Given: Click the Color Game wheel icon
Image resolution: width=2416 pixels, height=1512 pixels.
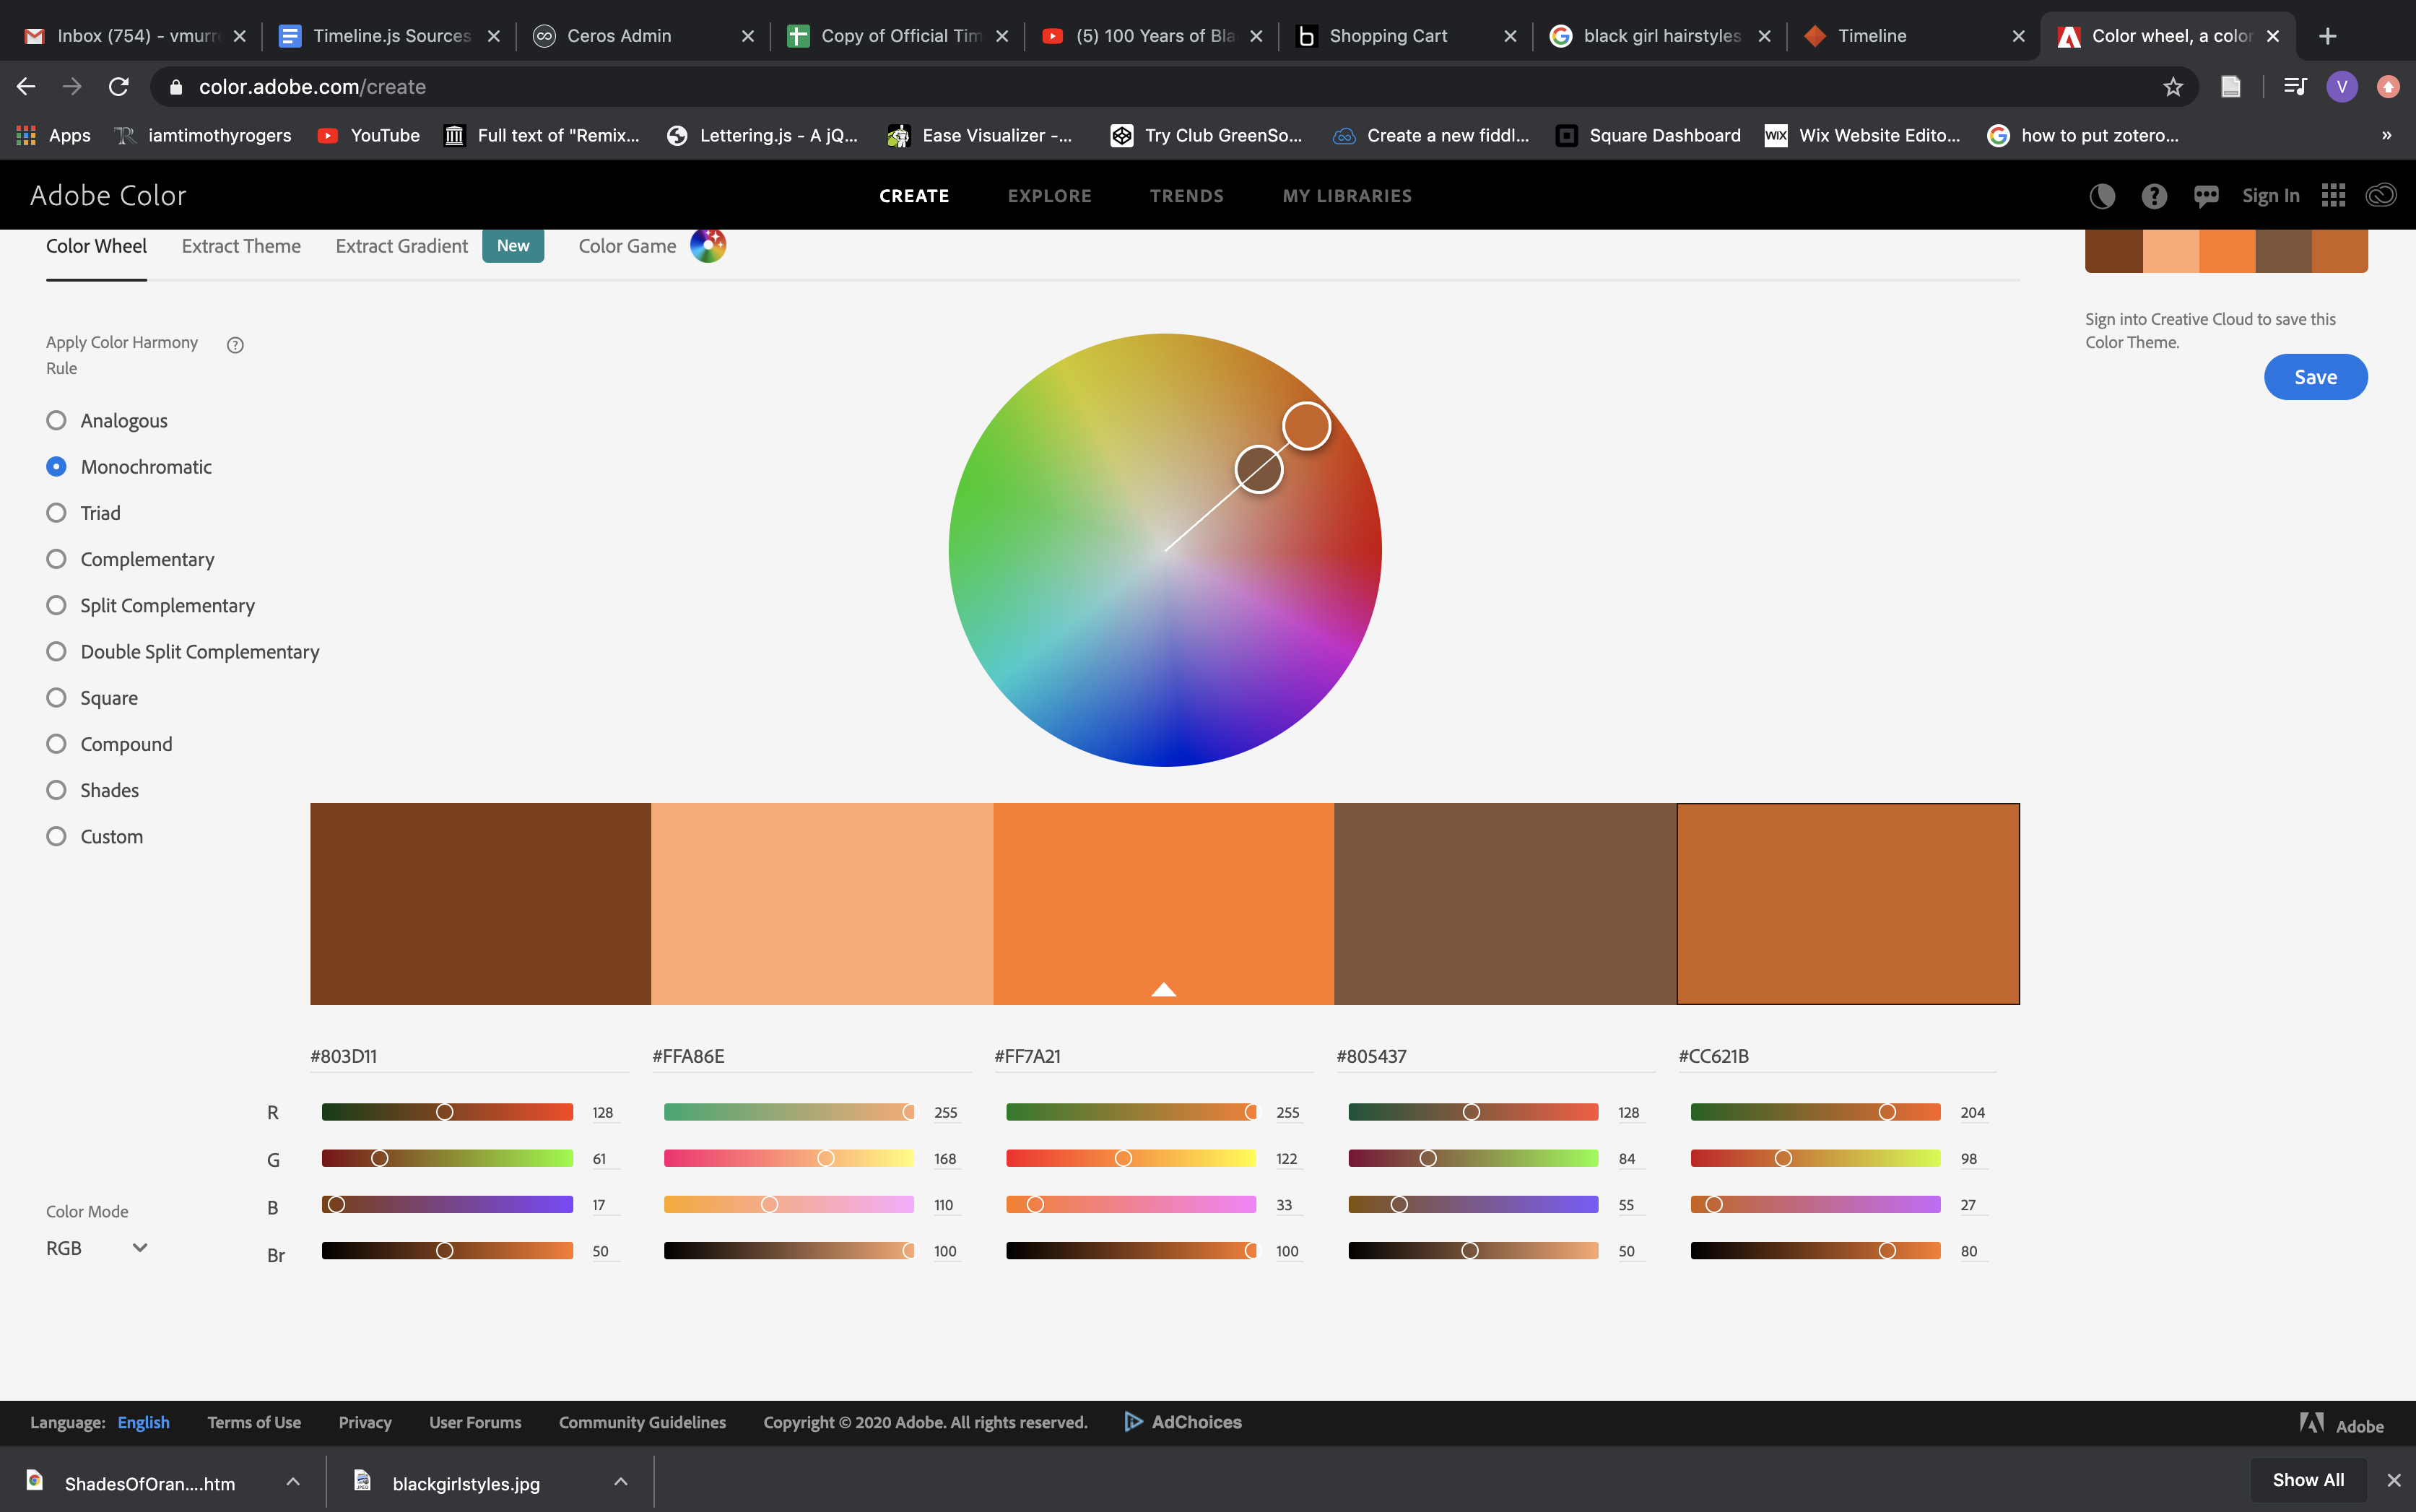Looking at the screenshot, I should [x=707, y=245].
